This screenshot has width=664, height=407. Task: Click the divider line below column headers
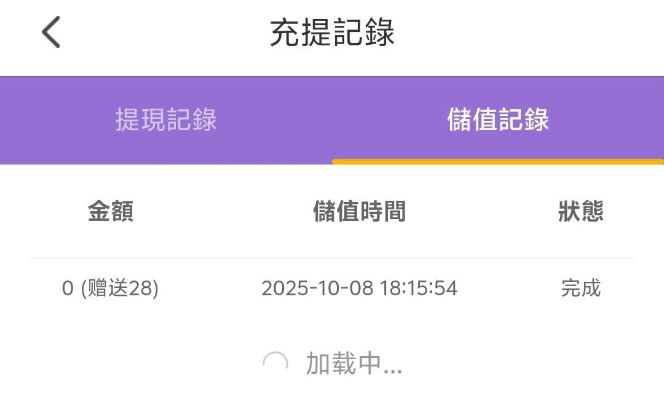click(x=332, y=258)
